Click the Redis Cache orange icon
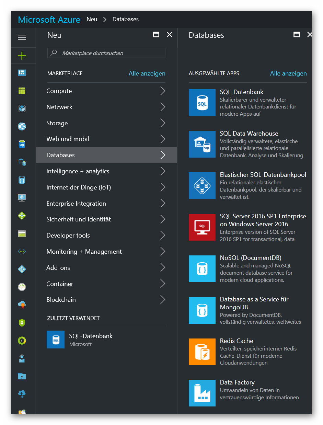 pyautogui.click(x=202, y=352)
